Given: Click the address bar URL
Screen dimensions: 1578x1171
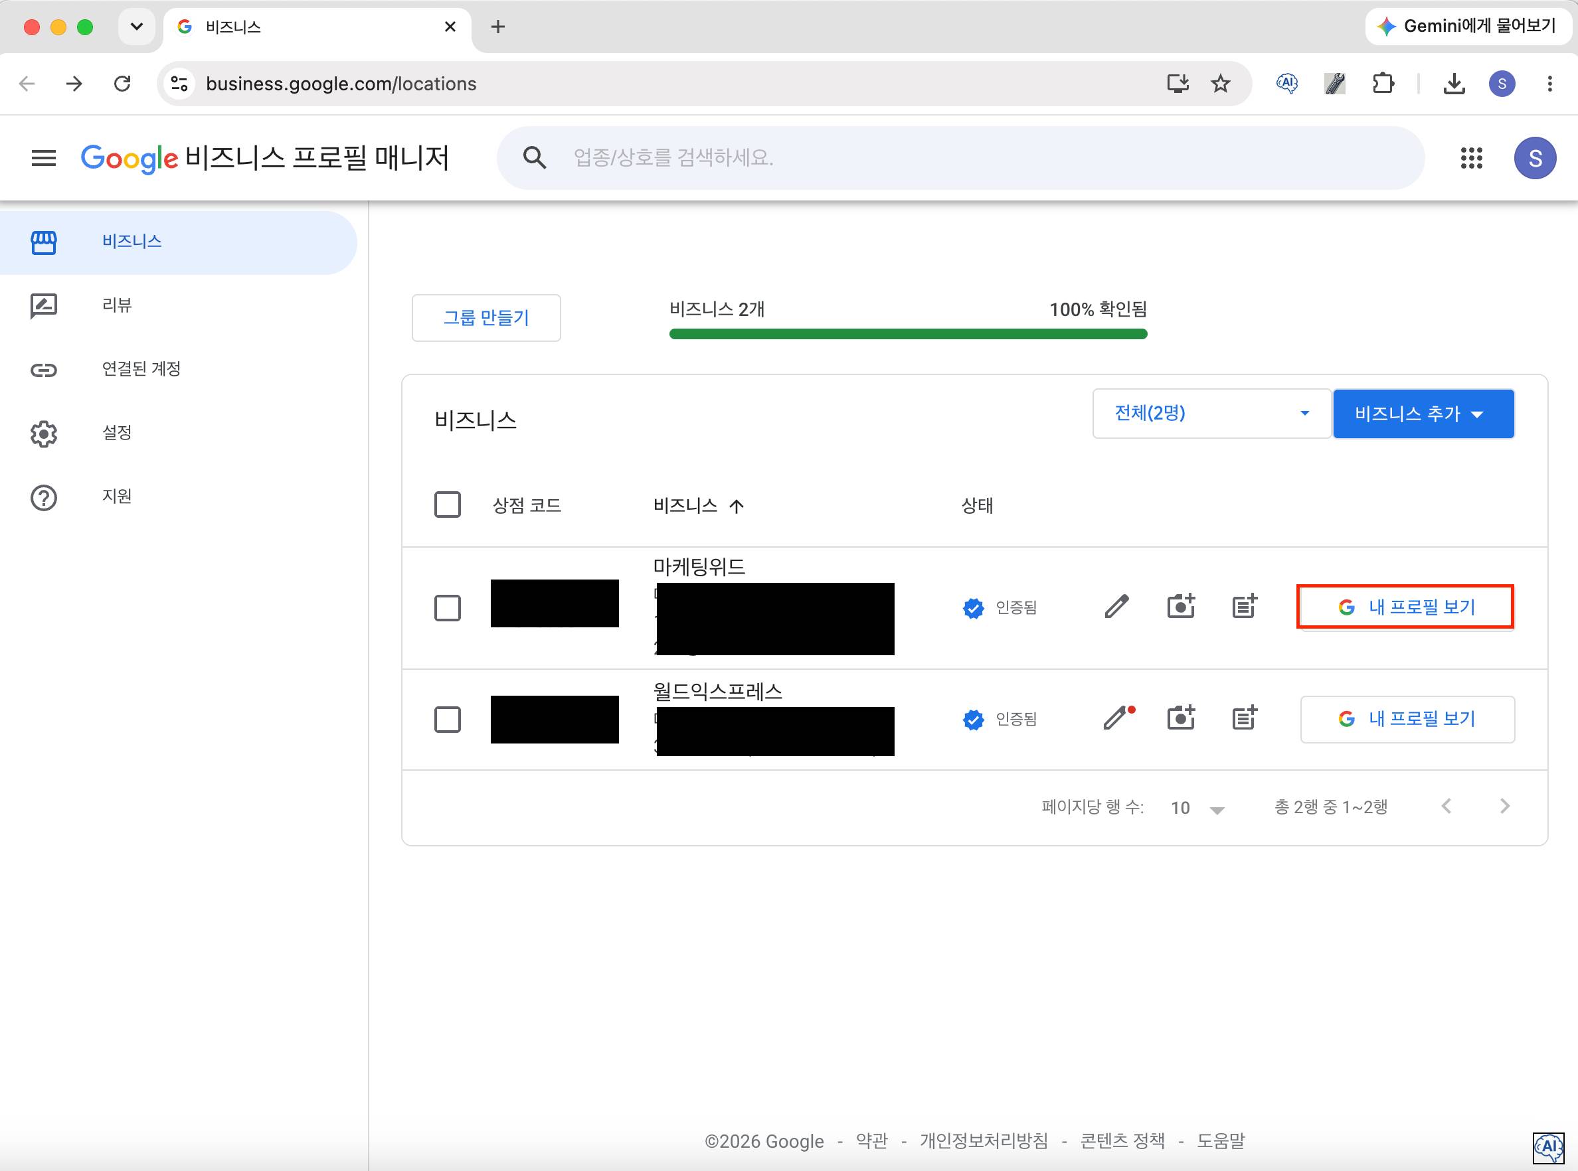Looking at the screenshot, I should [341, 84].
